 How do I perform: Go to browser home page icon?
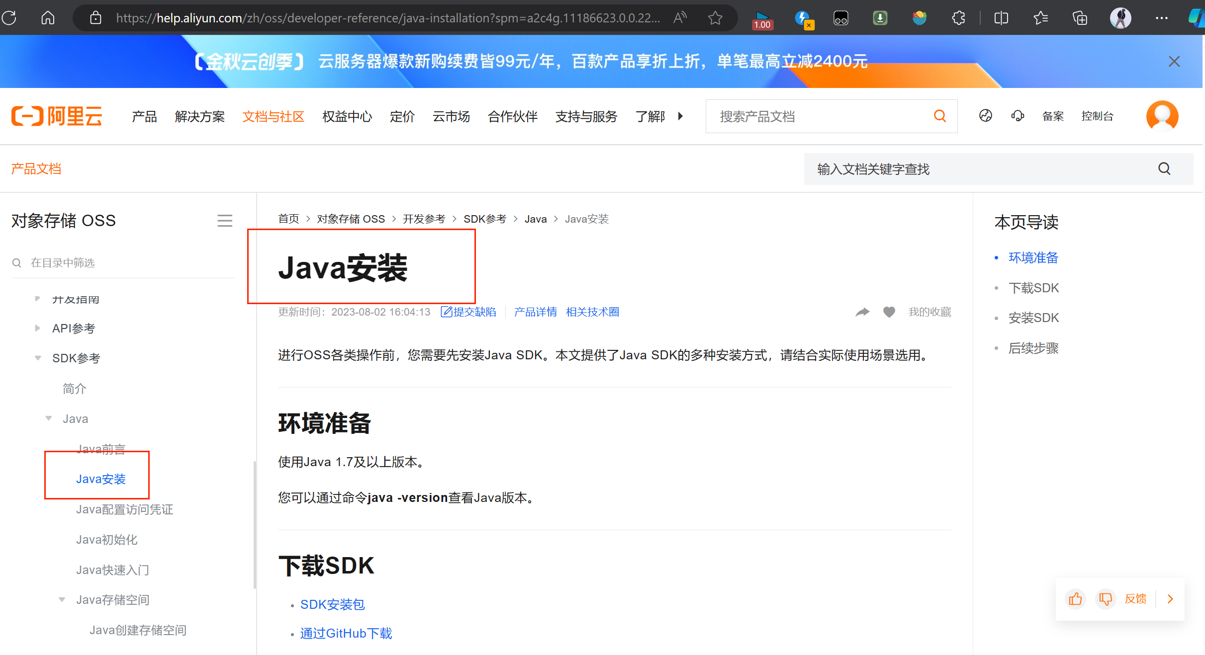pos(48,18)
